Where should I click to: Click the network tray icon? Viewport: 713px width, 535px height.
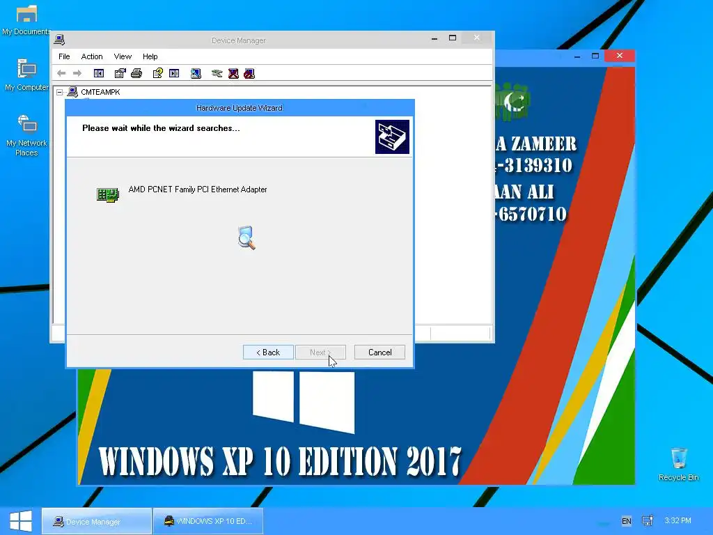[648, 520]
